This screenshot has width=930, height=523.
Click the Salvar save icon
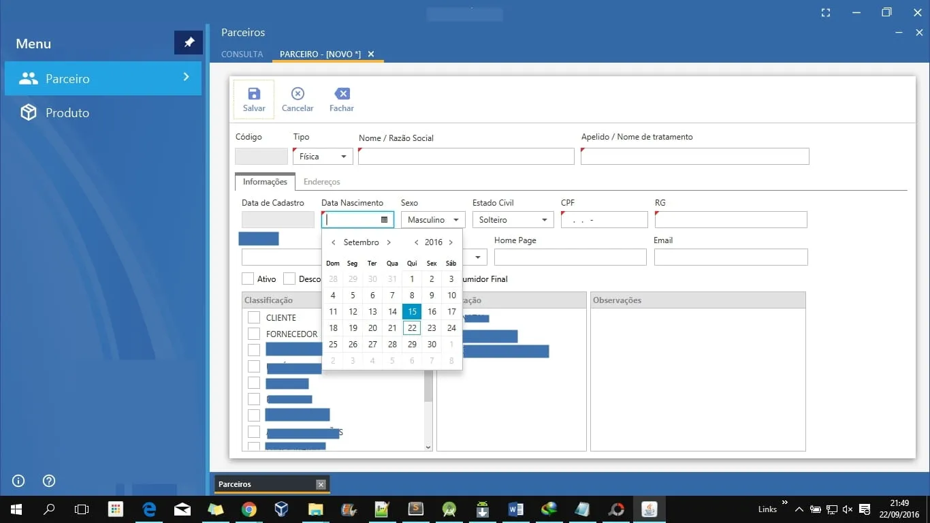(x=254, y=94)
